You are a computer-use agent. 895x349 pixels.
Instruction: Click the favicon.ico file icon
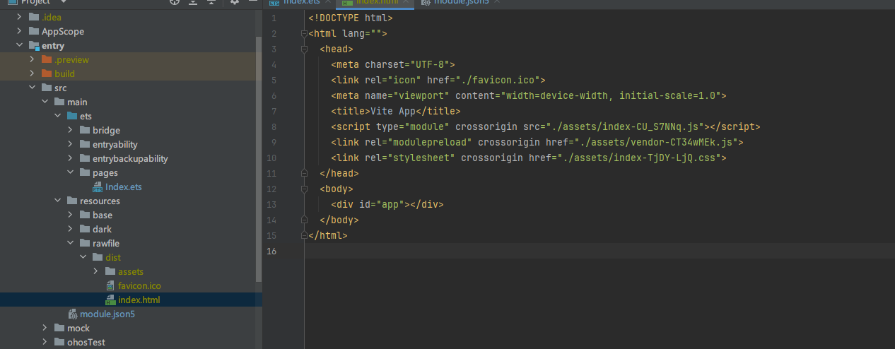coord(110,286)
